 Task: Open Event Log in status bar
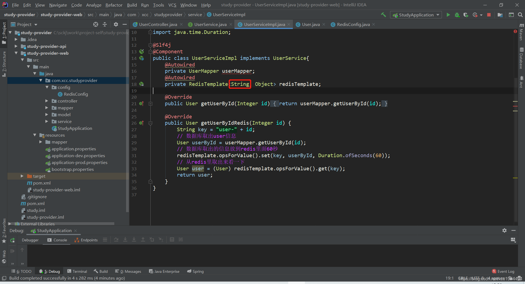503,271
